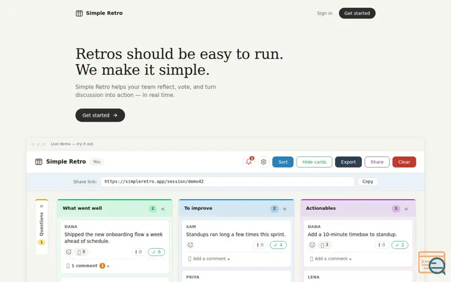Image resolution: width=451 pixels, height=282 pixels.
Task: Click the PRIYA card author name
Action: (193, 277)
